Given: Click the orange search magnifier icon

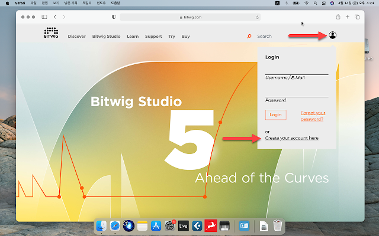Looking at the screenshot, I should (x=249, y=36).
